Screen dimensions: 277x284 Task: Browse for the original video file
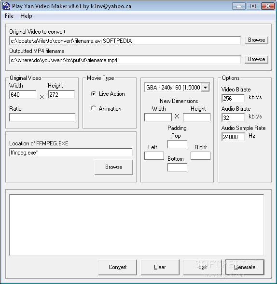[256, 40]
